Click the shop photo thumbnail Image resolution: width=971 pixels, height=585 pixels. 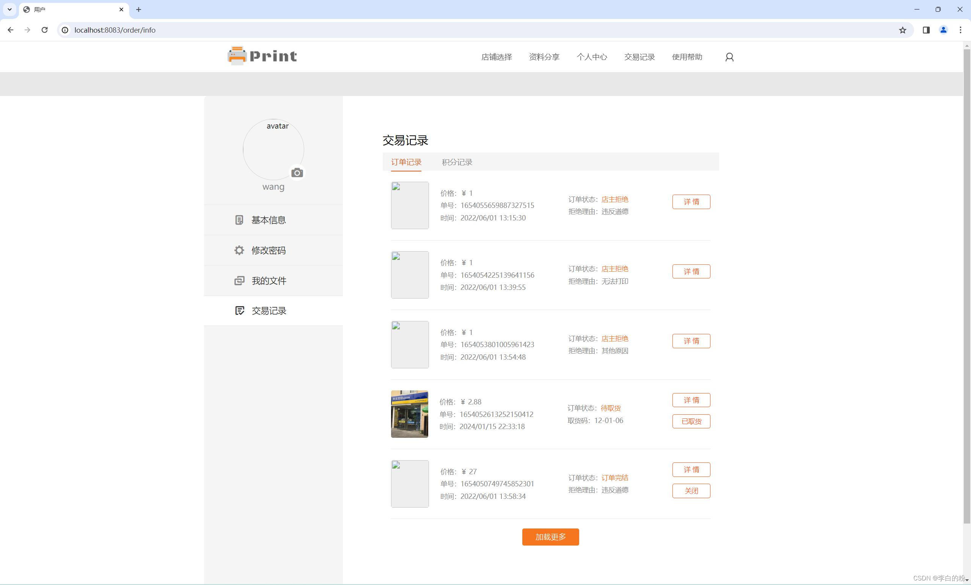(409, 414)
